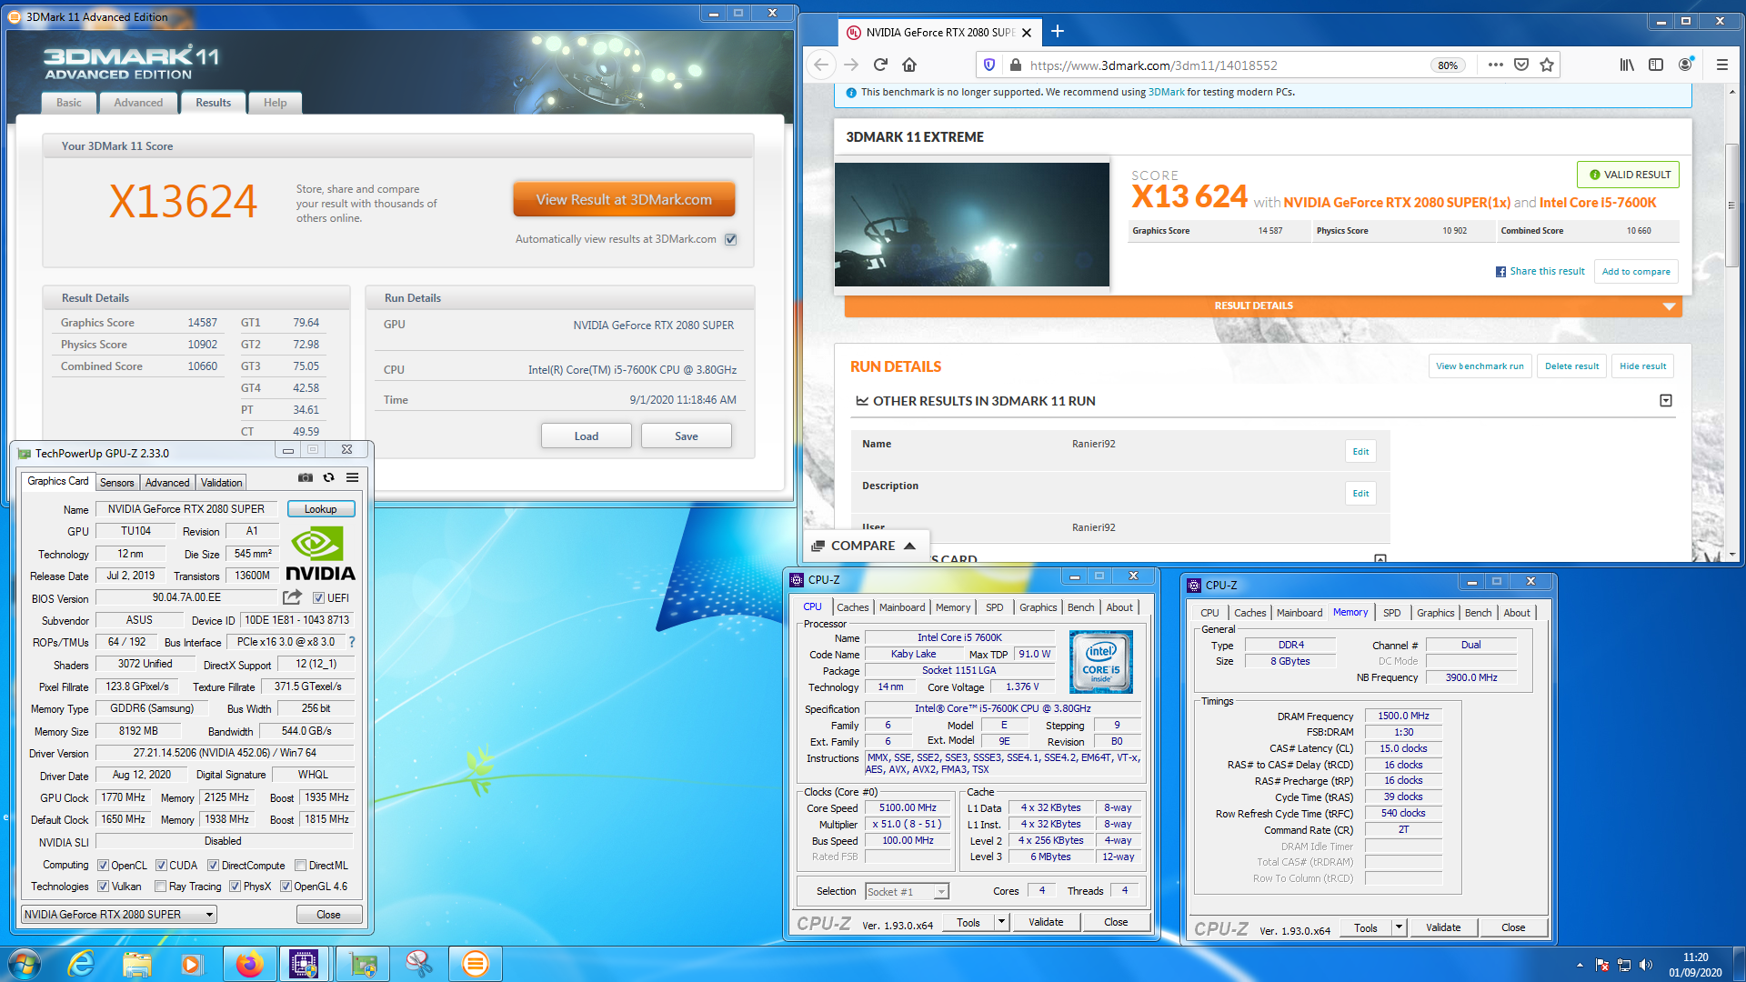This screenshot has width=1746, height=982.
Task: Switch to Firefox in taskbar
Action: pos(249,964)
